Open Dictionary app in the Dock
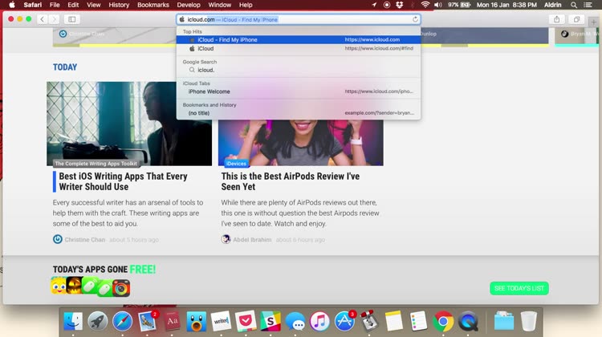The height and width of the screenshot is (337, 602). pos(172,321)
